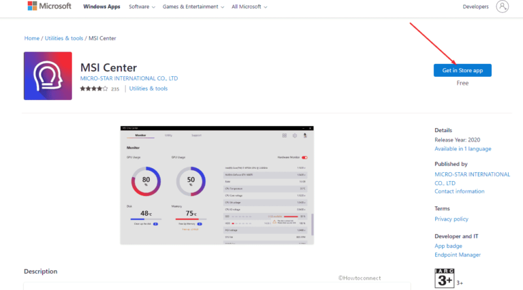Expand the All Microsoft menu
This screenshot has width=523, height=290.
[x=249, y=7]
